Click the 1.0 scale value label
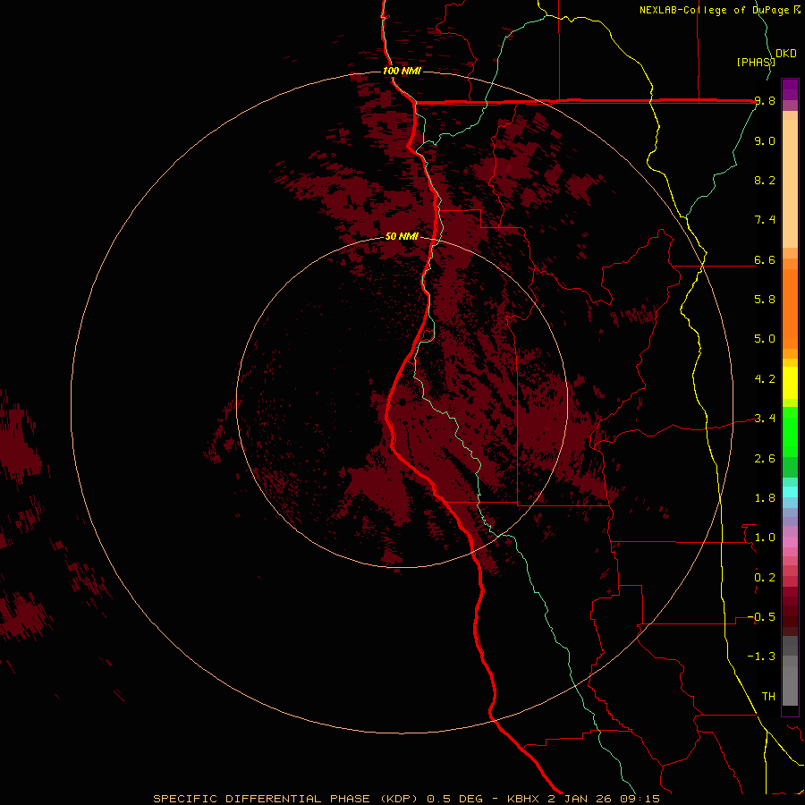Screen dimensions: 805x805 [765, 538]
